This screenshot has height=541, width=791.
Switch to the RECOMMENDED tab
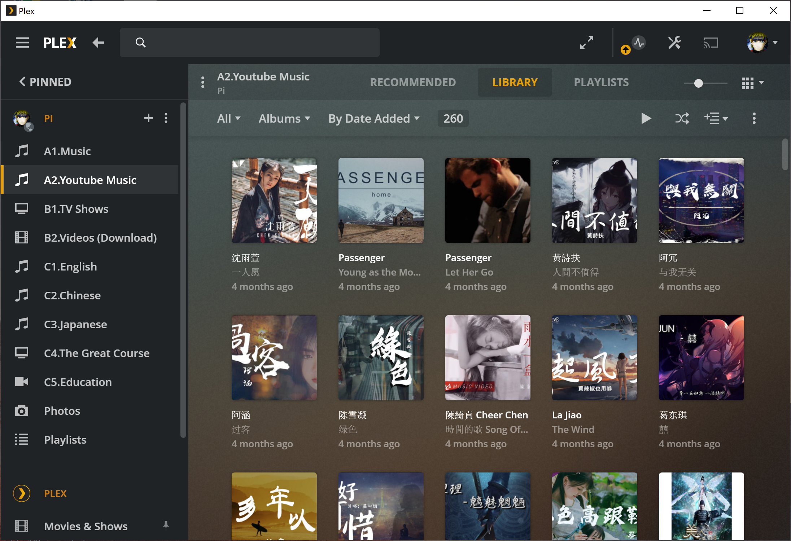(x=412, y=82)
